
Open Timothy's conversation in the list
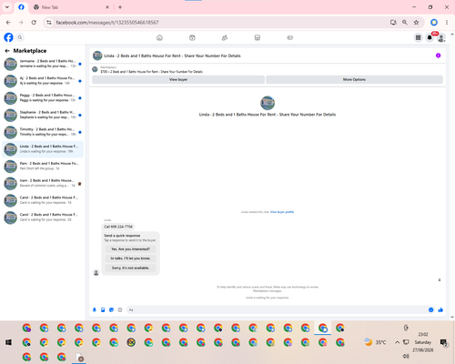click(43, 132)
